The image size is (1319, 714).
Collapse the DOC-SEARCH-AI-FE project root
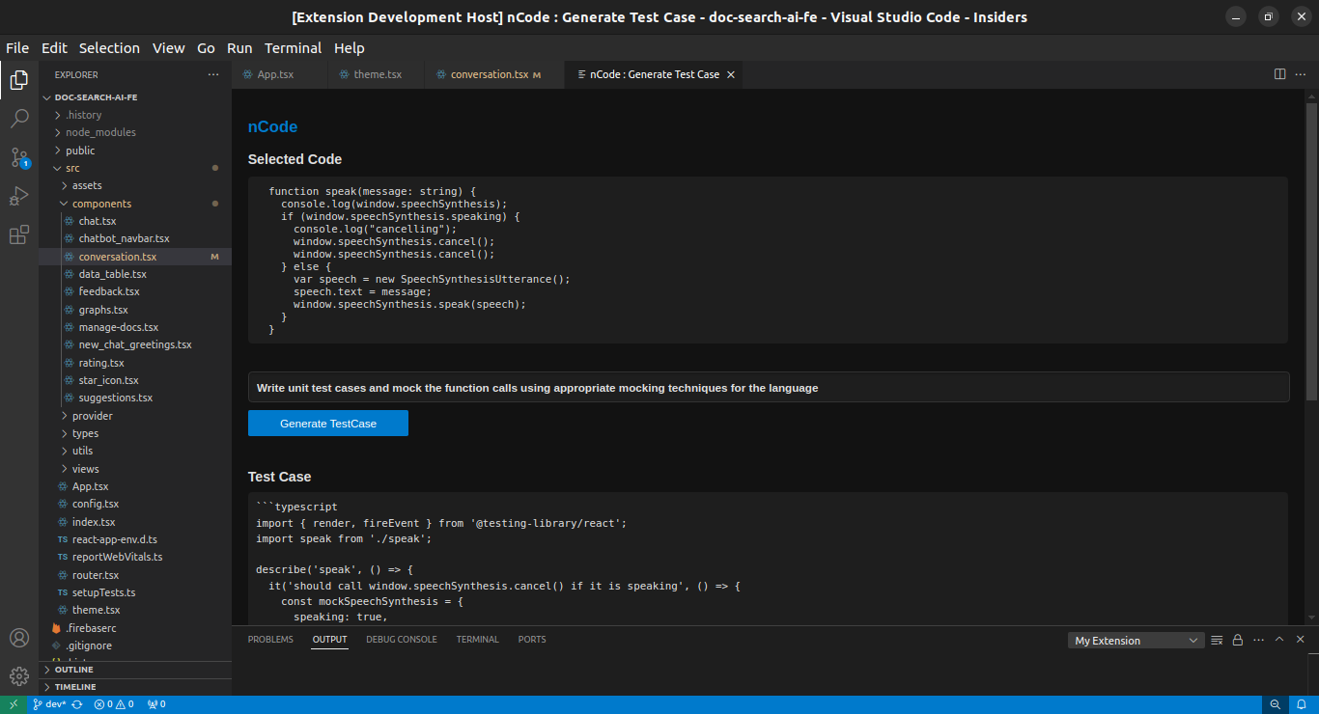click(x=135, y=97)
